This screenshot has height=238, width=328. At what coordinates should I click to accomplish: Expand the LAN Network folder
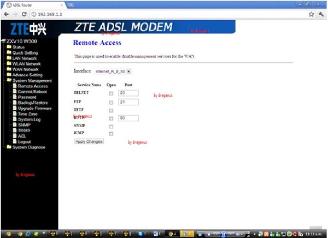point(25,58)
